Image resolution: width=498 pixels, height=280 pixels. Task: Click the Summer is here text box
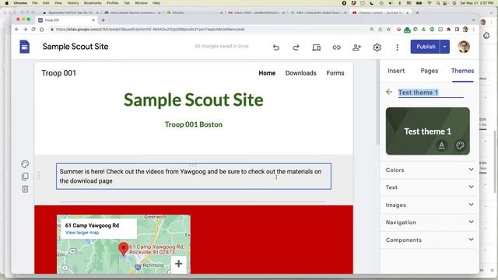pyautogui.click(x=194, y=177)
